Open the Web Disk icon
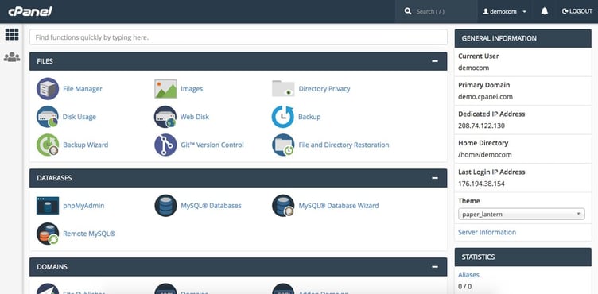 coord(165,117)
